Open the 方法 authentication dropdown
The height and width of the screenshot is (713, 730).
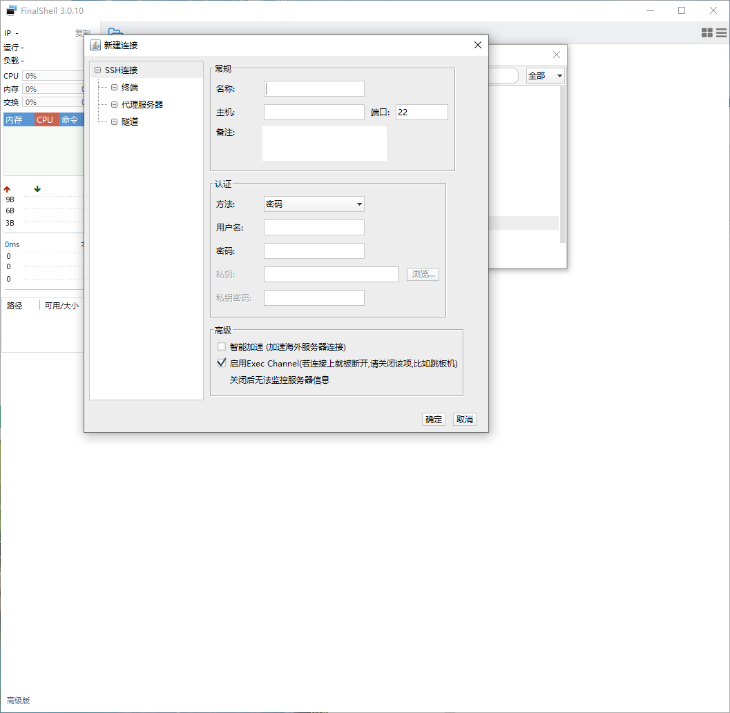pyautogui.click(x=314, y=204)
